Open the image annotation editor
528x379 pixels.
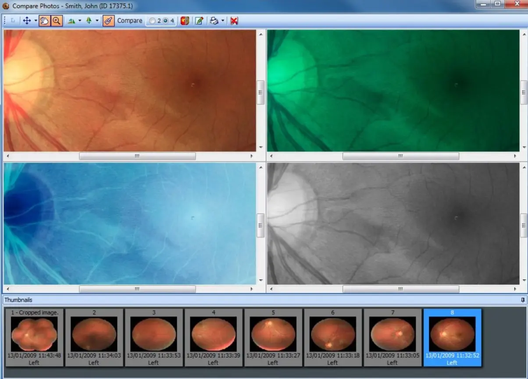[199, 20]
